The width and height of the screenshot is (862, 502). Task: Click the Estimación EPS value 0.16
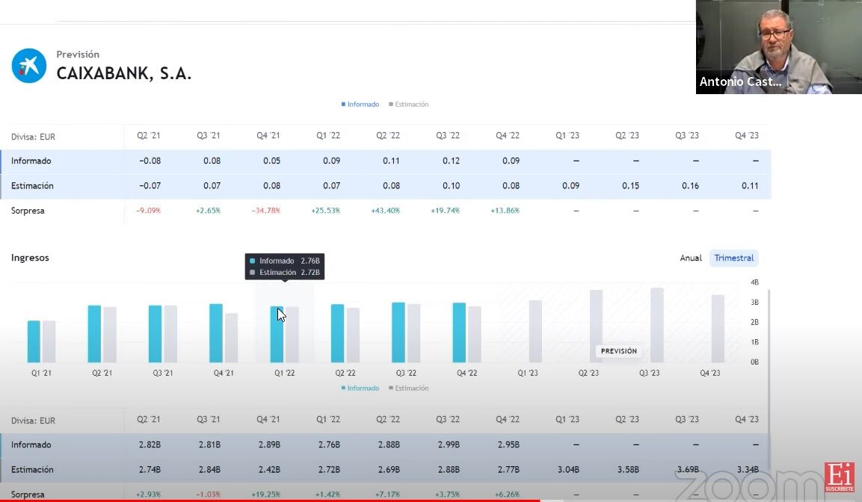pos(690,186)
